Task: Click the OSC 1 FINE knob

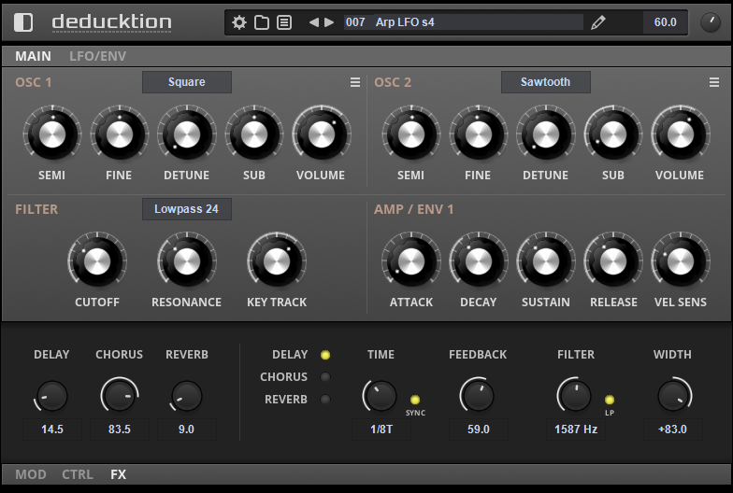Action: [x=120, y=134]
